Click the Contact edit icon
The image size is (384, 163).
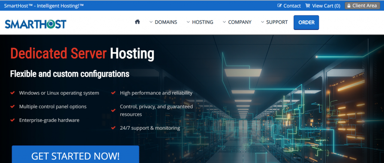[x=279, y=6]
